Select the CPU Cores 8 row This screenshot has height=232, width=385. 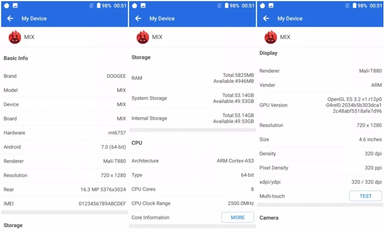pyautogui.click(x=192, y=189)
